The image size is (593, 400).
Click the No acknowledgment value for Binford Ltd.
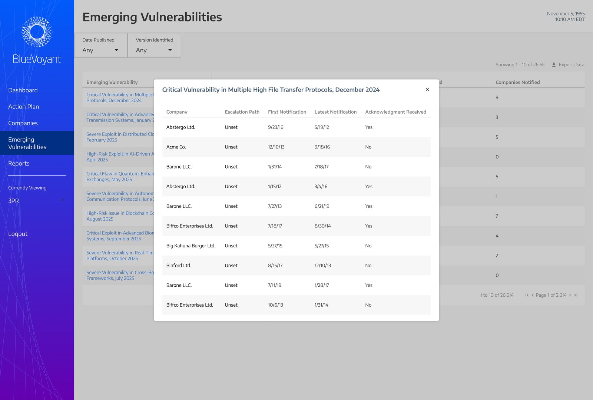[368, 266]
